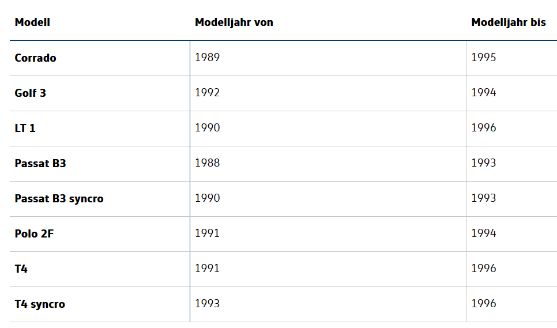Click the Modelljahr bis column header

click(x=508, y=22)
